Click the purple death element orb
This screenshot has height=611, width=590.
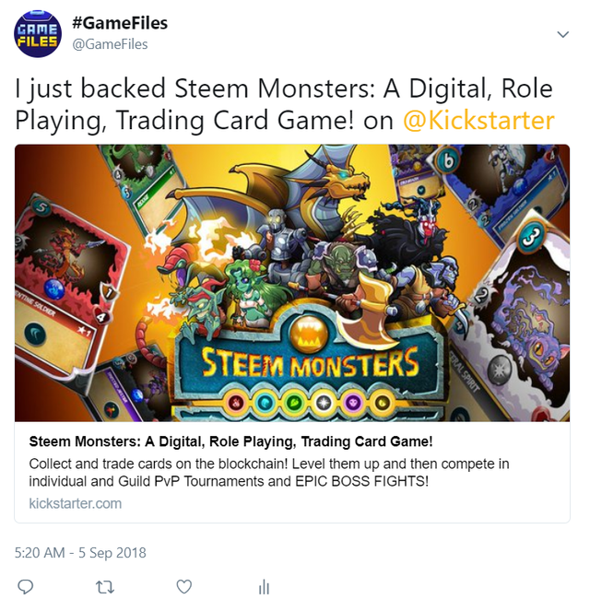[353, 403]
